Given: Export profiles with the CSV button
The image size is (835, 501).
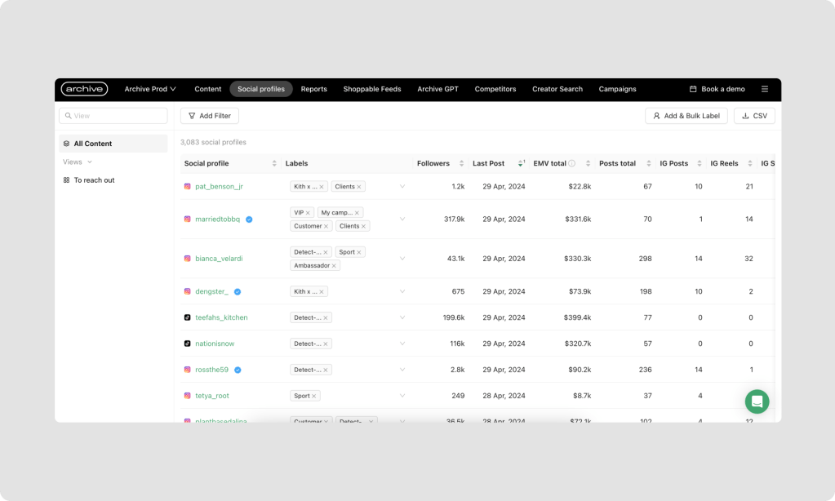Looking at the screenshot, I should pos(753,116).
